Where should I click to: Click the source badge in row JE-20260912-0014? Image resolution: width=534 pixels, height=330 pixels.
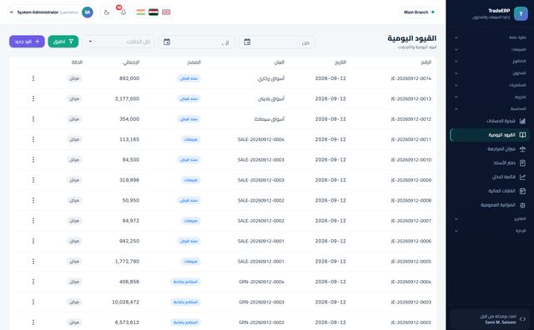(189, 78)
